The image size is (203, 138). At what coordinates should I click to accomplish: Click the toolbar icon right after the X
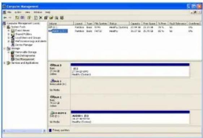pyautogui.click(x=46, y=18)
